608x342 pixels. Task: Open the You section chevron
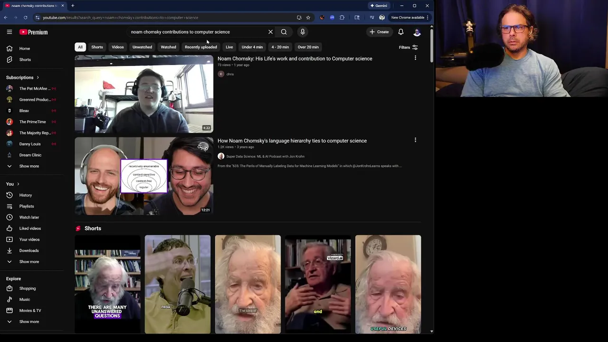coord(18,184)
